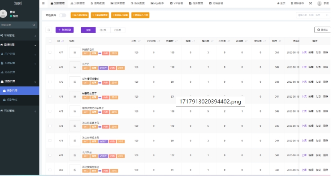Open the first top tab with bag icon
The image size is (334, 176).
tap(57, 4)
